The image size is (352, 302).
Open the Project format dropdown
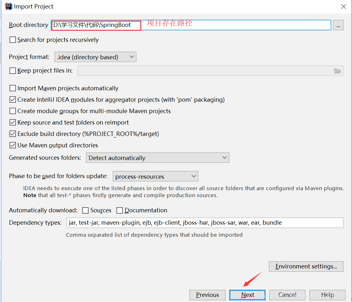[x=96, y=57]
